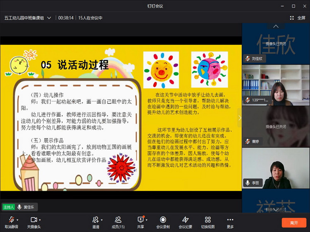This screenshot has height=232, width=310.
Task: Close the 钉钉会议 window
Action: [305, 6]
